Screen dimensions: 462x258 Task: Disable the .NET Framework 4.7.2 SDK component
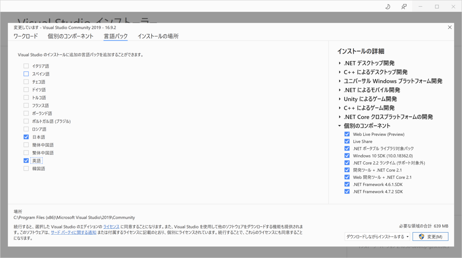pos(346,191)
